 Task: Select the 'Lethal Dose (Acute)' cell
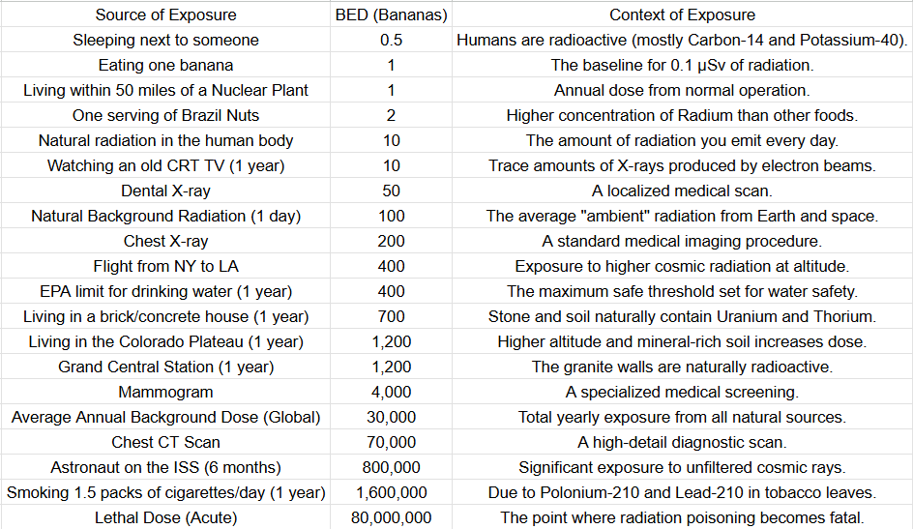[165, 517]
